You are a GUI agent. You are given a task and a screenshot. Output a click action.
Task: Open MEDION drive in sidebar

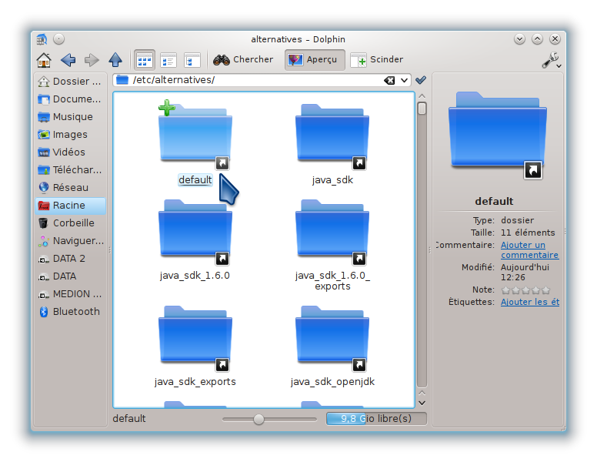(70, 294)
